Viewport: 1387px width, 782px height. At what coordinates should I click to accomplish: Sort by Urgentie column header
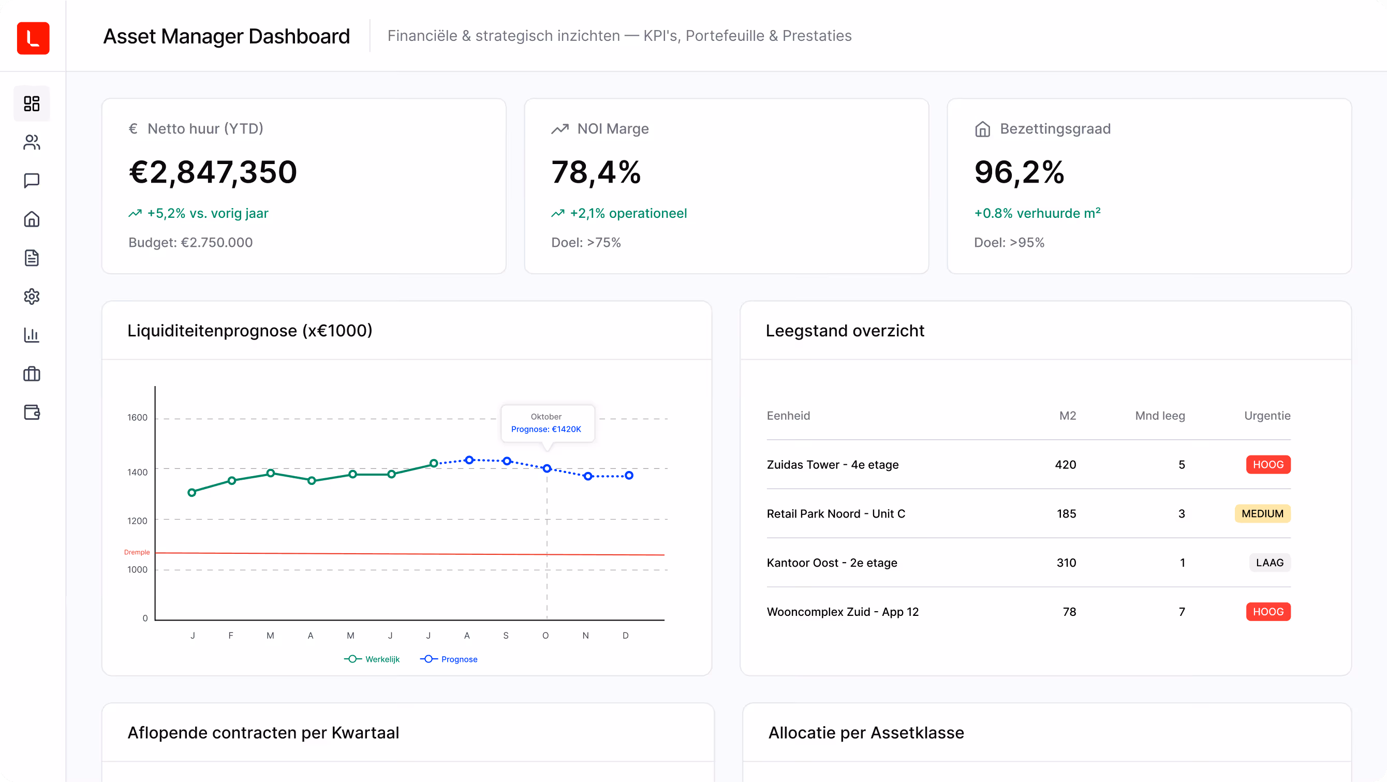[1267, 416]
